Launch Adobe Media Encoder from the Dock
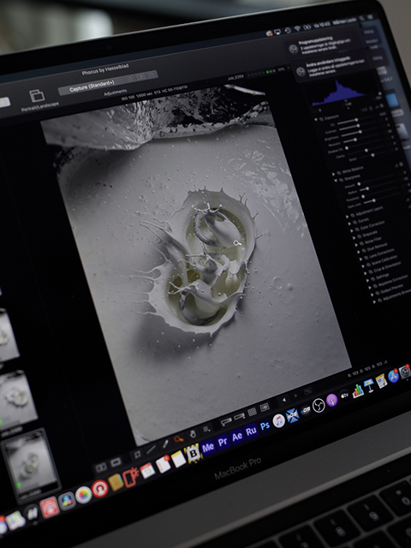The width and height of the screenshot is (411, 548). 208,447
